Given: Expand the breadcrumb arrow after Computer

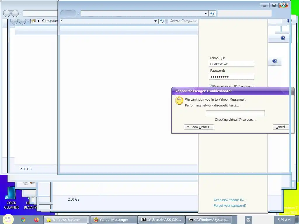Looking at the screenshot, I should pos(61,21).
